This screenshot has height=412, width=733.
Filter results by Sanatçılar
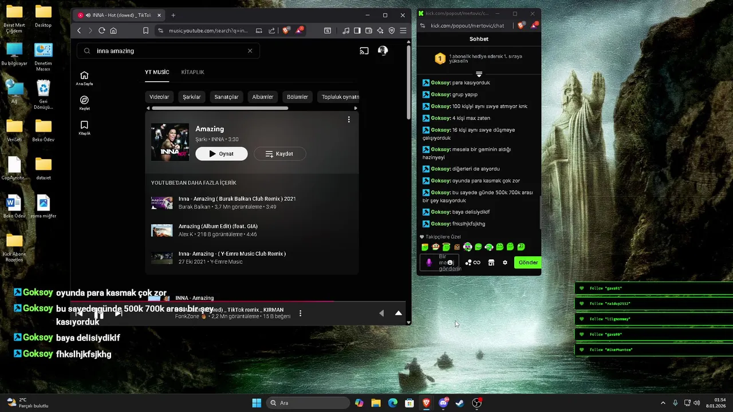tap(226, 97)
